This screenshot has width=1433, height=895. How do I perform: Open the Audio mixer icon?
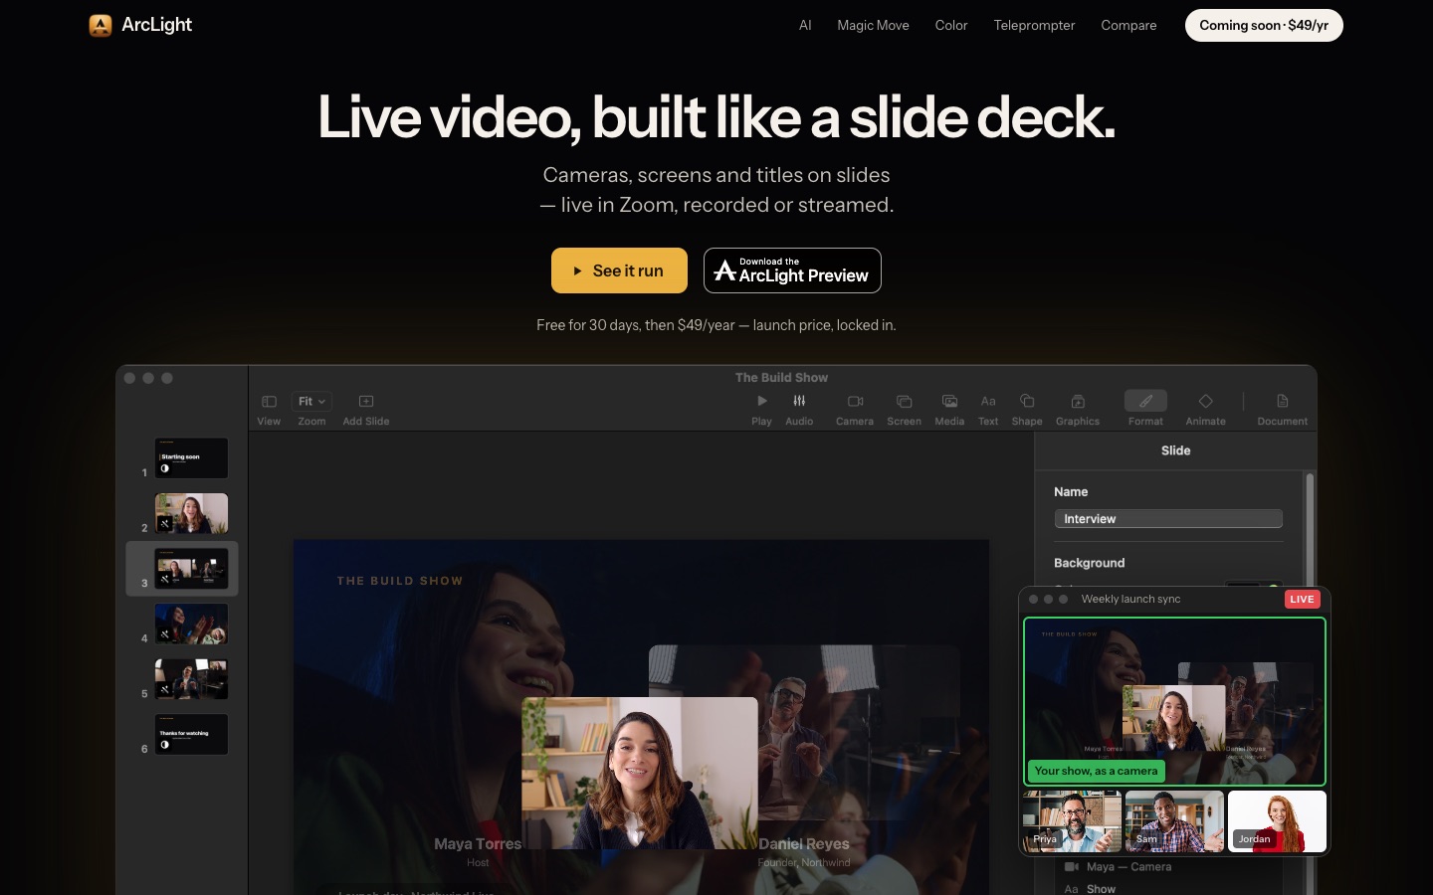(x=799, y=401)
